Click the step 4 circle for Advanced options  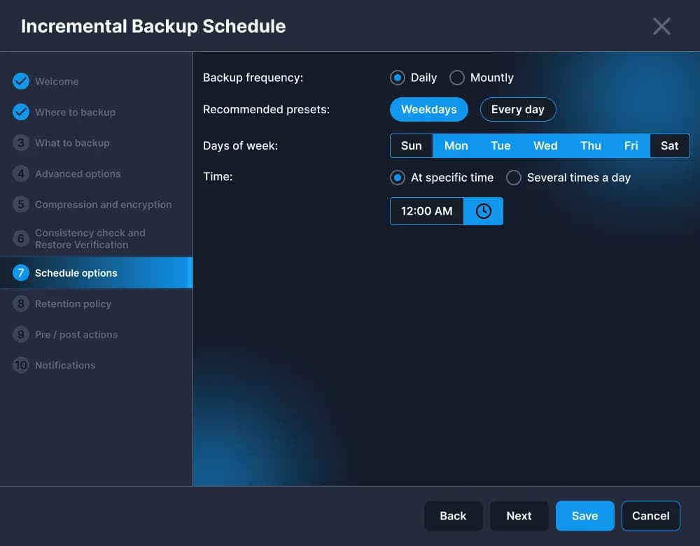[20, 173]
